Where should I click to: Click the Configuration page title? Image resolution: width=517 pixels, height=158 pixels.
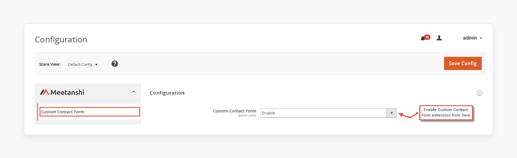click(61, 39)
